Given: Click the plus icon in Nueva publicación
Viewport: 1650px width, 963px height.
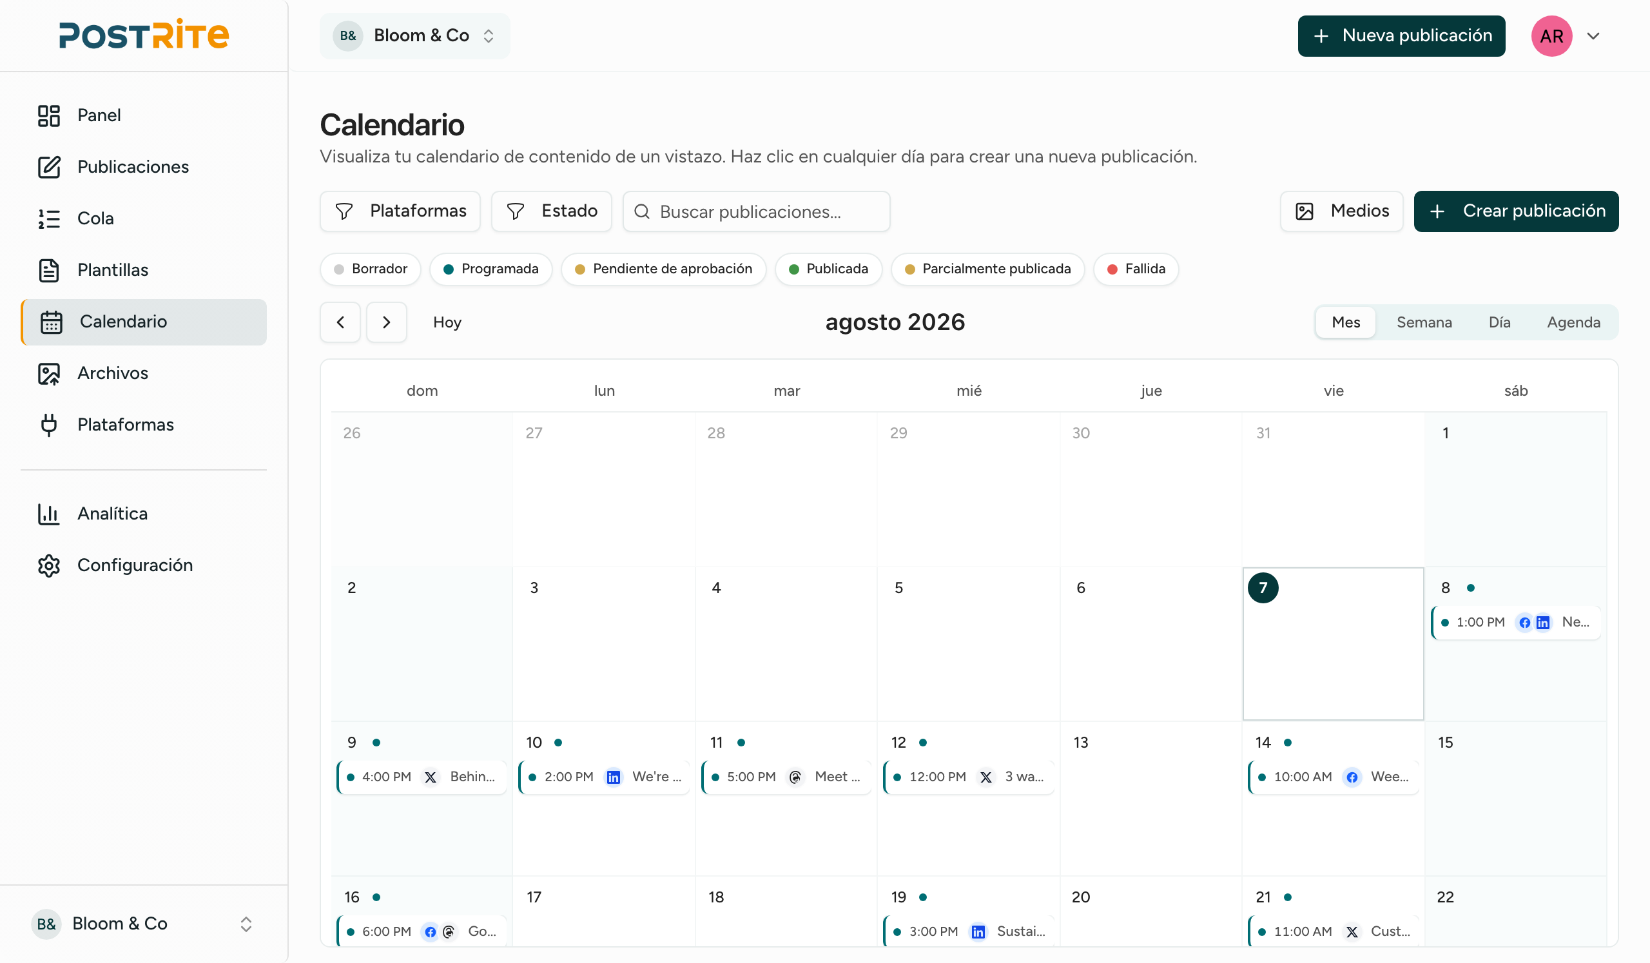Looking at the screenshot, I should [1321, 36].
